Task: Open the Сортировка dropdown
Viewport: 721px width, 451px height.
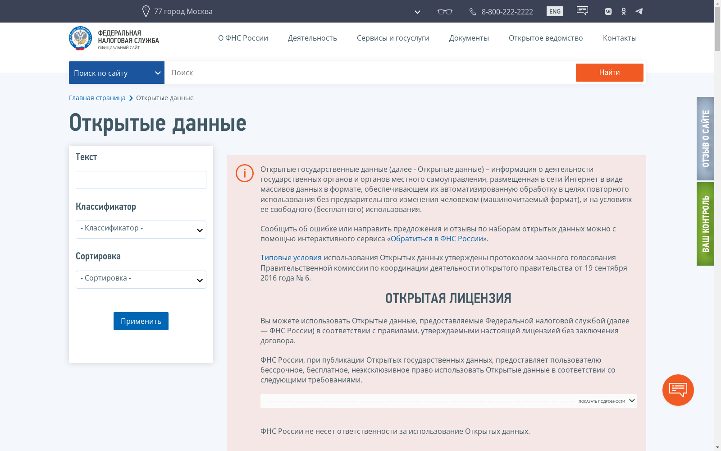Action: (x=141, y=280)
